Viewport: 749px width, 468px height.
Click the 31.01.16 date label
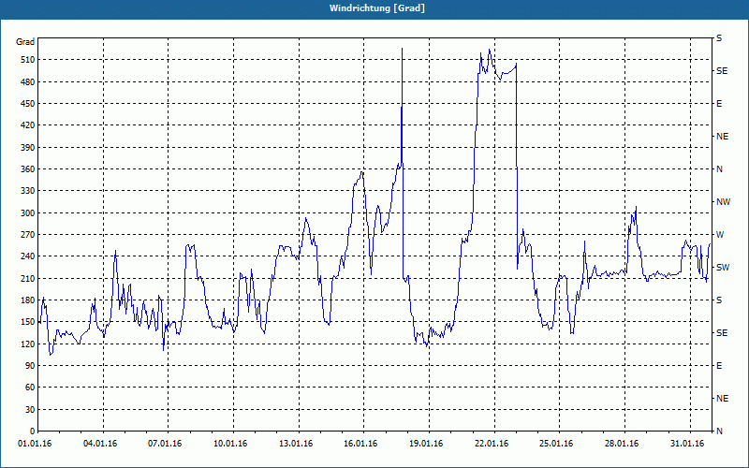687,444
